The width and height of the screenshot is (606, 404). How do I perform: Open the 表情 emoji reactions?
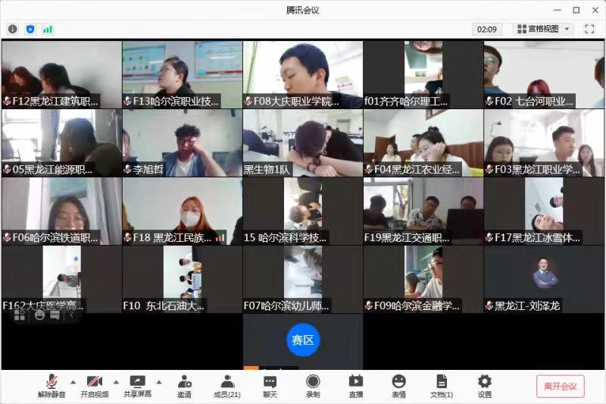[x=398, y=385]
